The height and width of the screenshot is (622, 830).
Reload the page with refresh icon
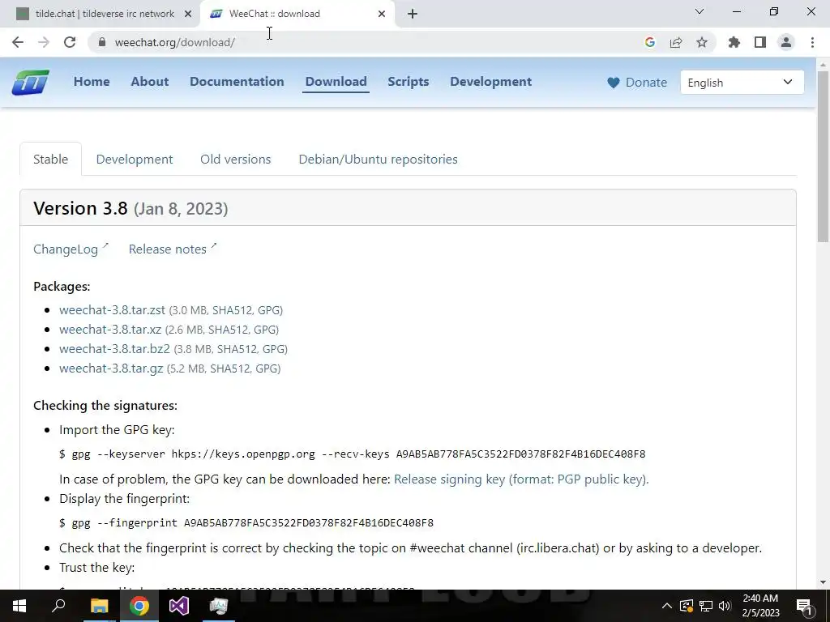(x=70, y=42)
